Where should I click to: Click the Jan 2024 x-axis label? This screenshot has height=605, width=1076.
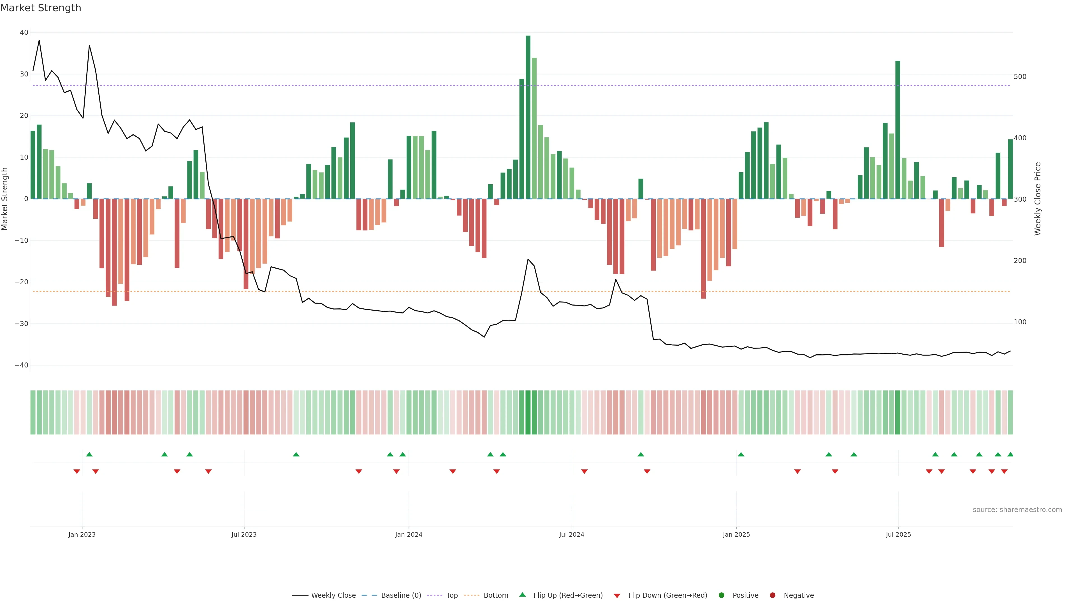click(x=409, y=534)
